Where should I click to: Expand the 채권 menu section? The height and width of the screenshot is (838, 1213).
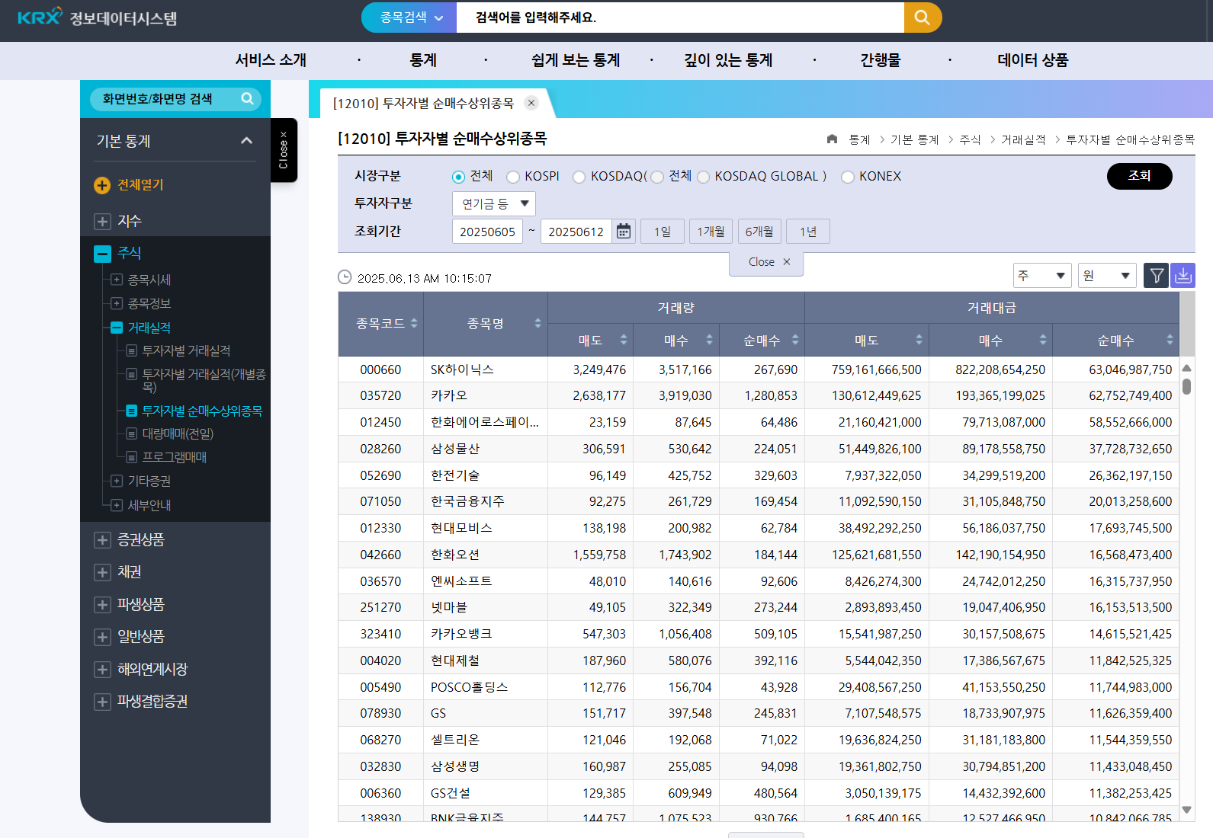tap(102, 572)
